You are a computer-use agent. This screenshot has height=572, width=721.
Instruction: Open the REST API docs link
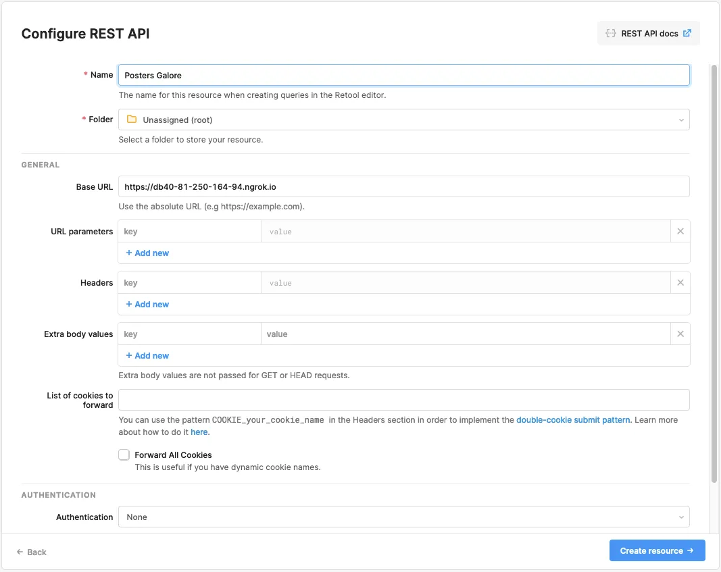click(648, 33)
